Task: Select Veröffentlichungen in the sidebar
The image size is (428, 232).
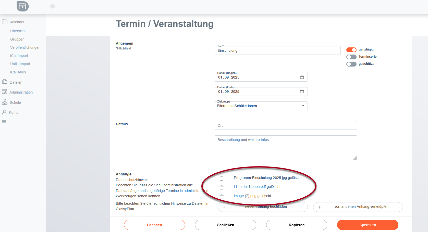Action: tap(25, 47)
